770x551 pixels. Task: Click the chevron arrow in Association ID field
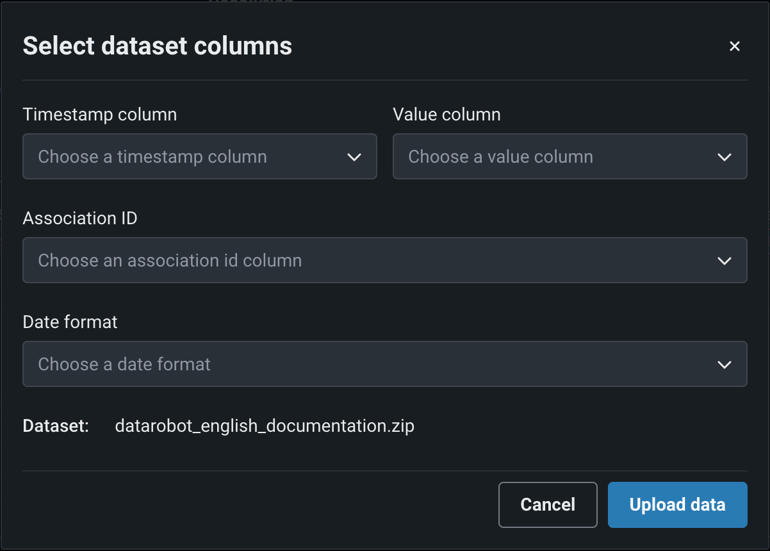[725, 261]
